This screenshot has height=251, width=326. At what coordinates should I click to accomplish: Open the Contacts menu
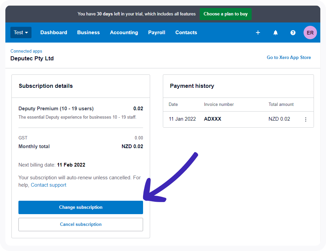coord(186,33)
